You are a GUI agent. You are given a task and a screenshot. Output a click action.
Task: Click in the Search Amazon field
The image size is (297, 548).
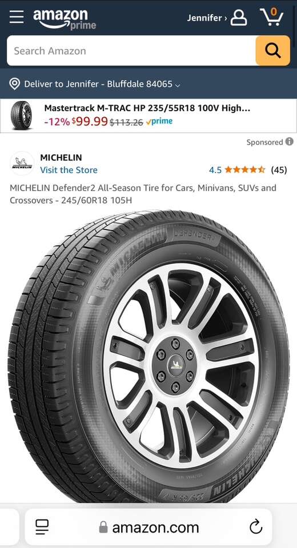(x=131, y=51)
